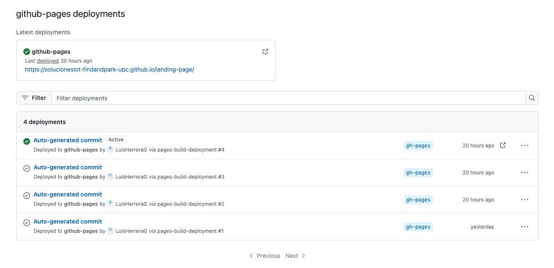The height and width of the screenshot is (268, 554).
Task: Click the bold github-pages name in latest card
Action: click(x=51, y=52)
